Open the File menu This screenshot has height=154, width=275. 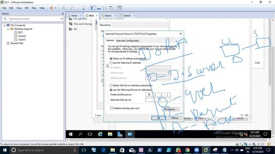point(4,8)
